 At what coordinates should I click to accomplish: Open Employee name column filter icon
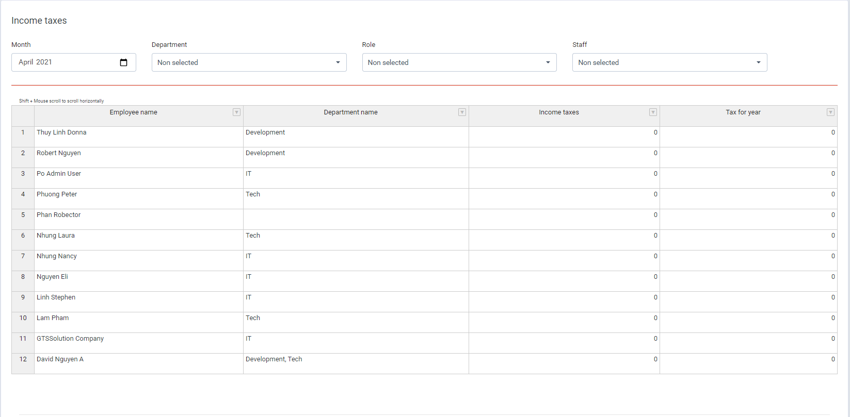236,112
